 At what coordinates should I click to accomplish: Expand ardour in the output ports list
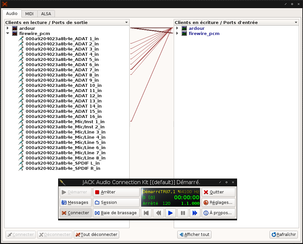point(8,28)
